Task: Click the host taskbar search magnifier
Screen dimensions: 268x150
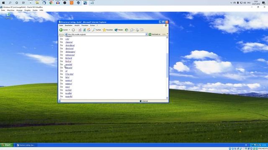Action: pyautogui.click(x=10, y=3)
